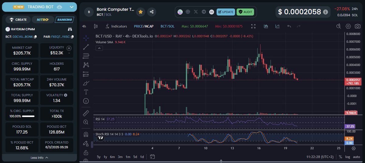Open the token website globe icon
The image size is (365, 163).
pos(188,12)
